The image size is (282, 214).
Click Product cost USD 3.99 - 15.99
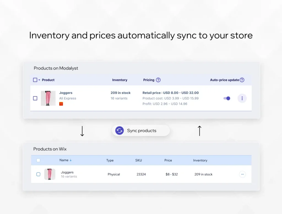tap(170, 98)
